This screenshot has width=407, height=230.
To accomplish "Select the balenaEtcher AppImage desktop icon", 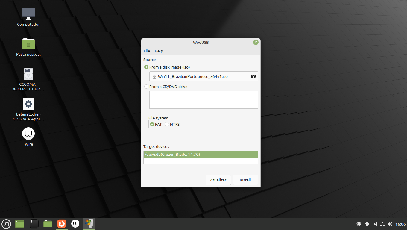I will [x=28, y=109].
